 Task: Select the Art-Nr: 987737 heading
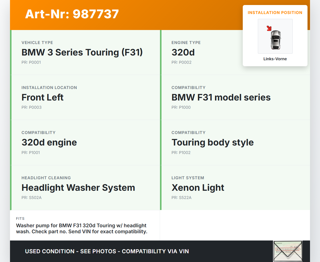point(72,14)
